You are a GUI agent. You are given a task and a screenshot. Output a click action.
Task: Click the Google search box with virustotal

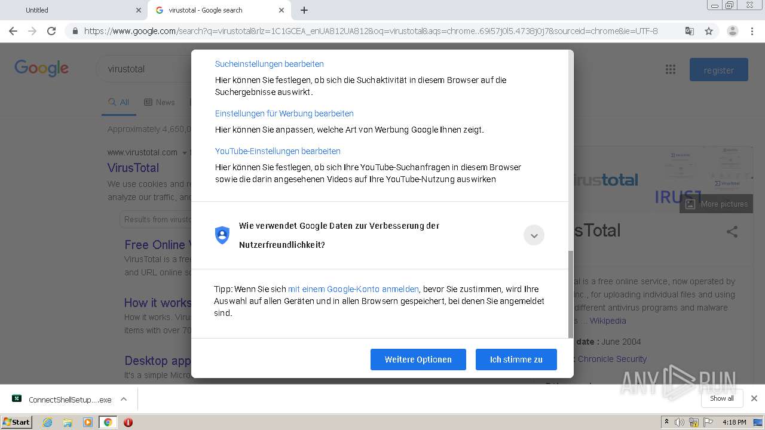(x=143, y=69)
